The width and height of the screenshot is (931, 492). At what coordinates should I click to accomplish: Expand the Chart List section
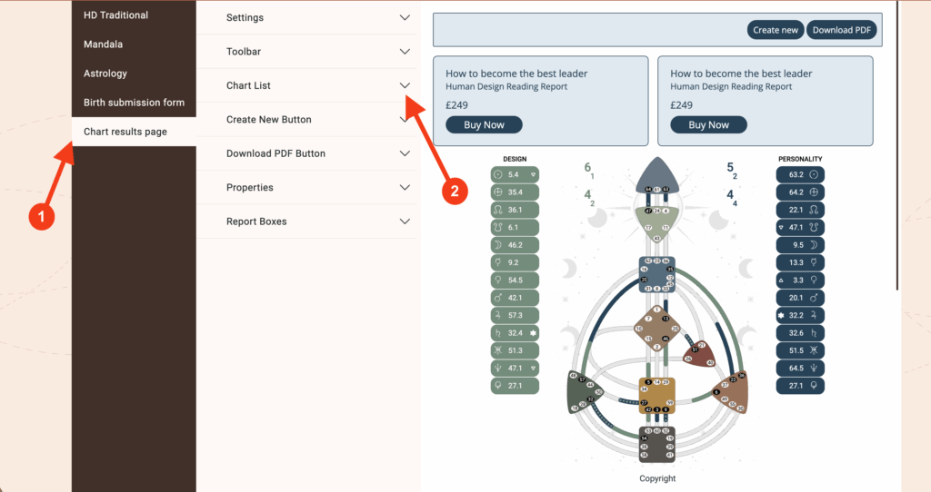(306, 85)
